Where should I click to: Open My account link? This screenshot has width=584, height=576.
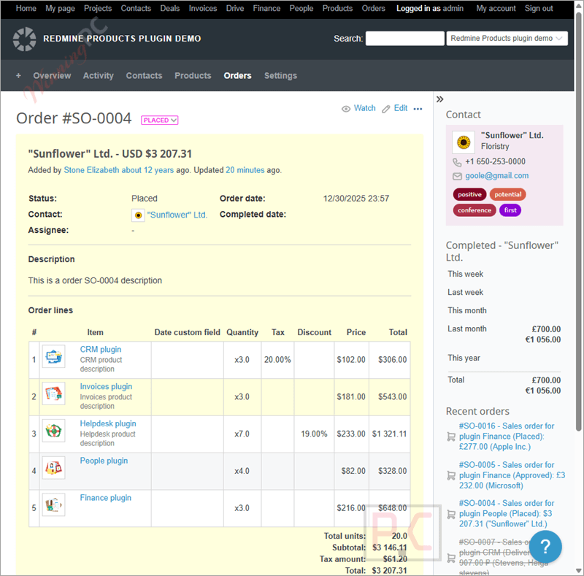point(496,8)
